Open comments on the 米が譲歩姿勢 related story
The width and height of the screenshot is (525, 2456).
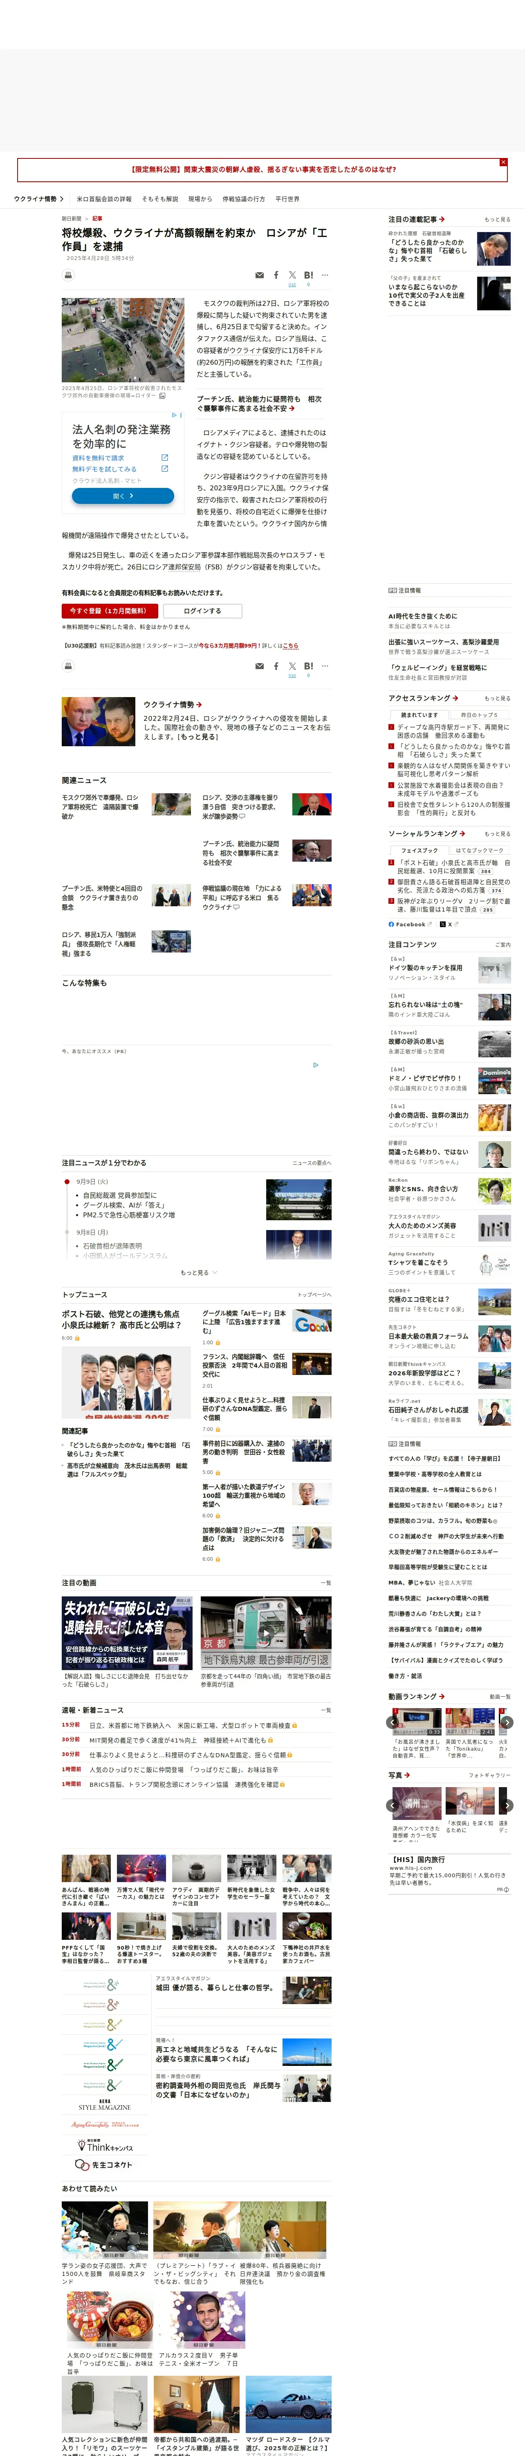click(242, 816)
